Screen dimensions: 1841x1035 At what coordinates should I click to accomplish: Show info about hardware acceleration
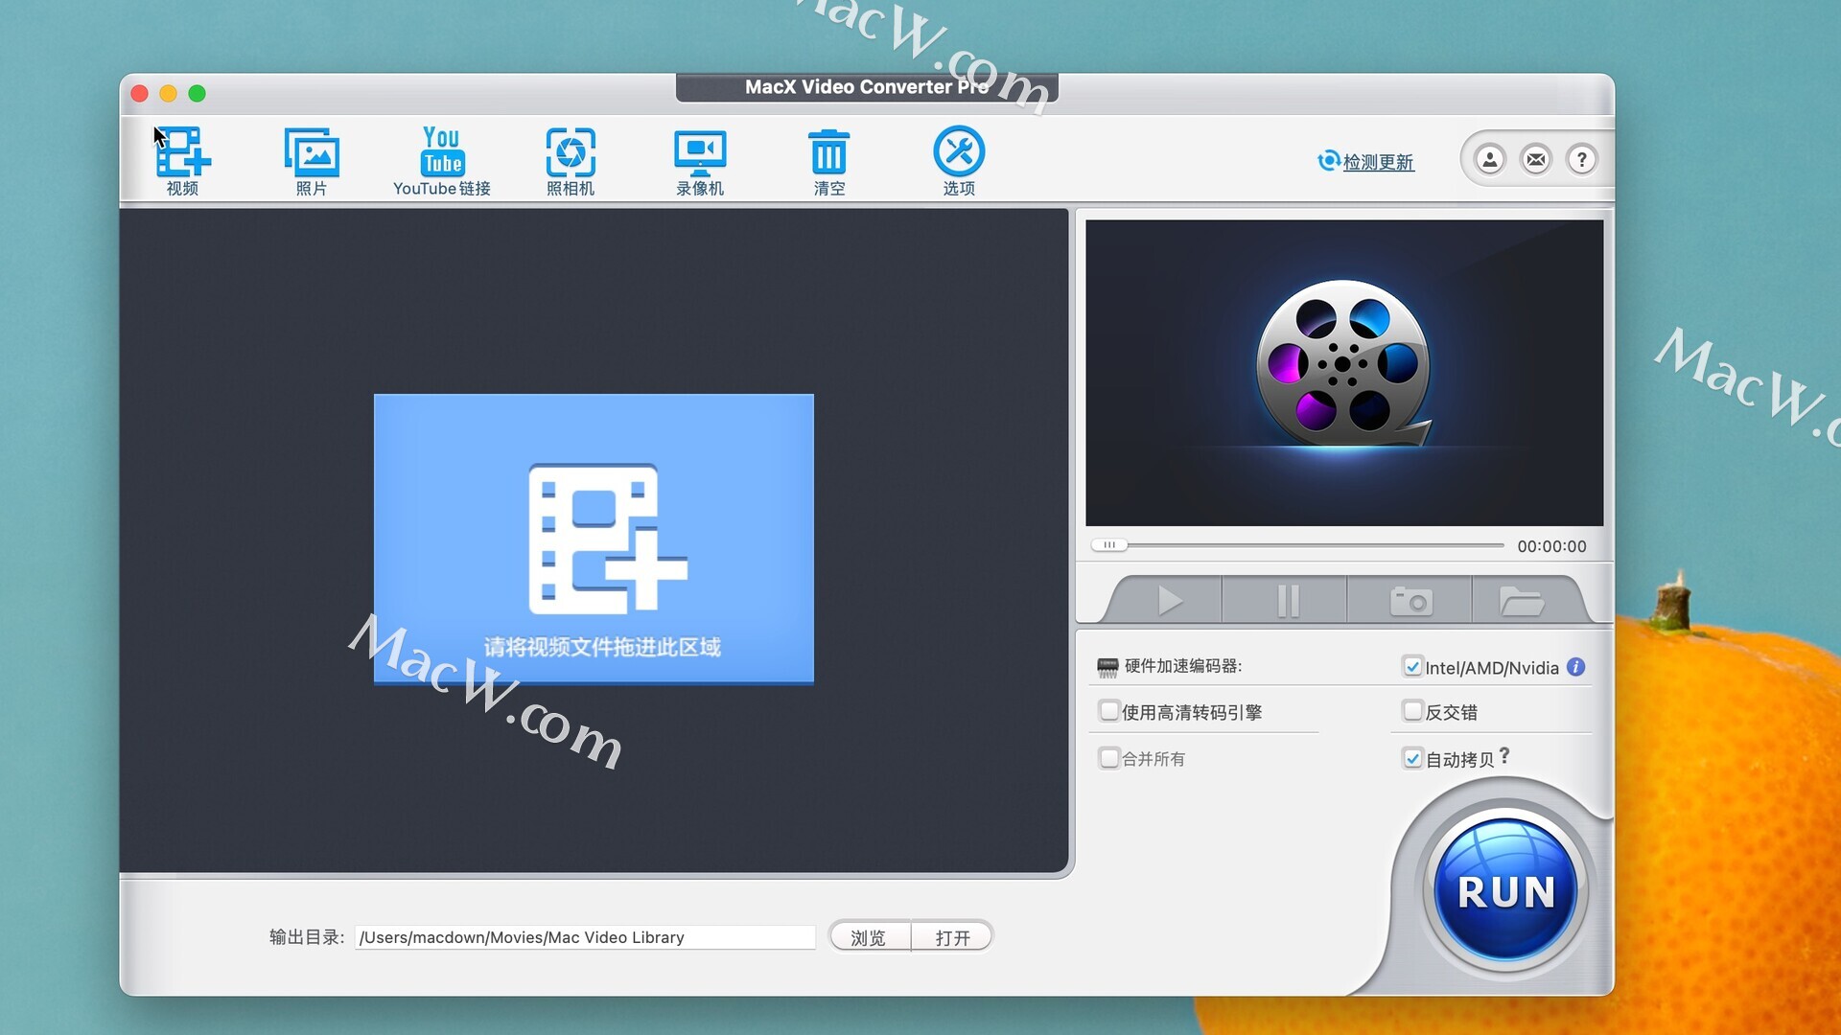pos(1575,666)
